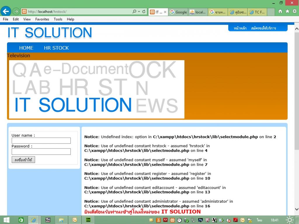Click the clock-shaped tray icon
Screen dimensions: 299x224
179,220
